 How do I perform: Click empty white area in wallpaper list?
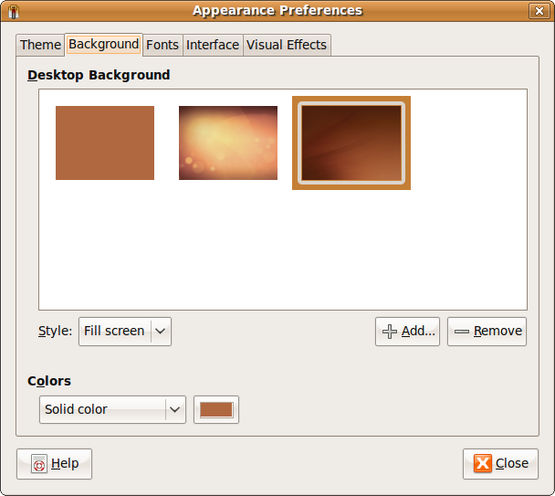[x=283, y=256]
